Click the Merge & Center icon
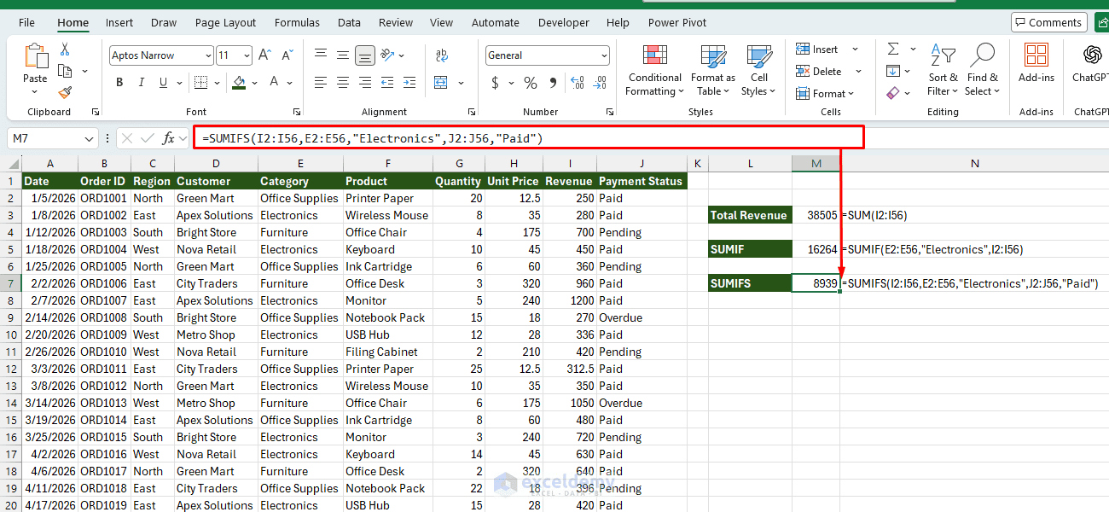The width and height of the screenshot is (1109, 512). 441,83
